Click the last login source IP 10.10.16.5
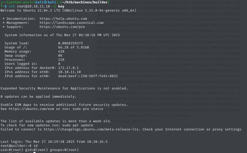Image resolution: width=247 pixels, height=153 pixels. [x=97, y=141]
